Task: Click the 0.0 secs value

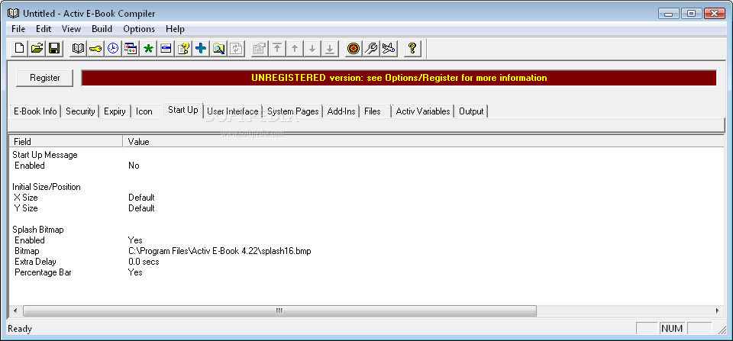Action: (x=144, y=262)
